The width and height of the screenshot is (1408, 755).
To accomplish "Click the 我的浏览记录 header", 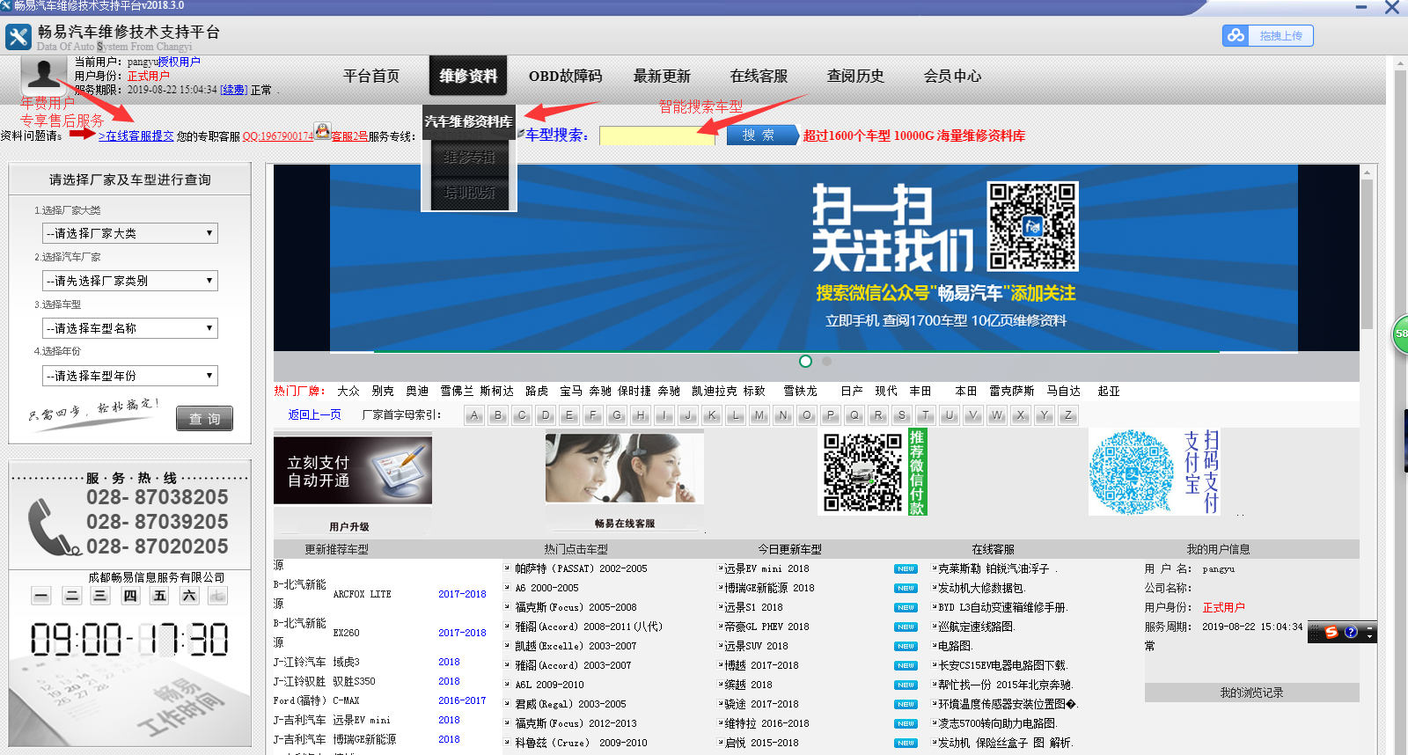I will pos(1251,693).
